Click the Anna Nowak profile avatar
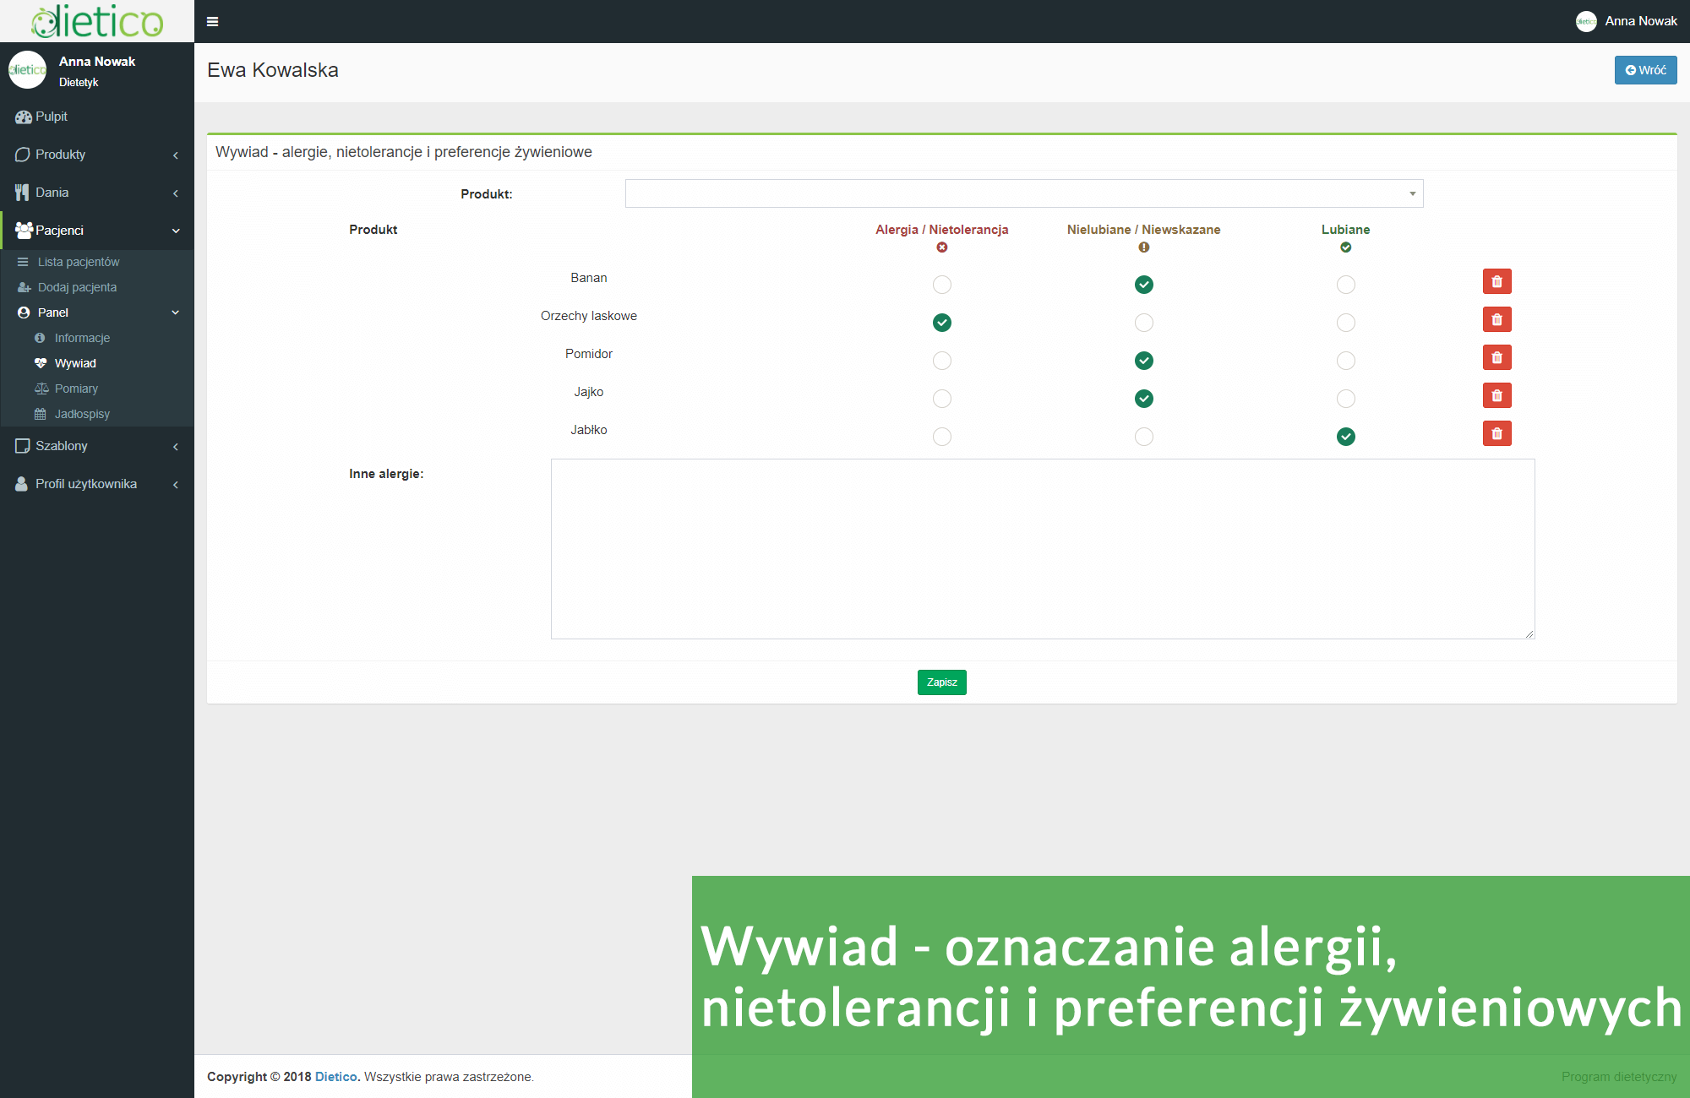Screen dimensions: 1690x1098 click(x=1585, y=20)
